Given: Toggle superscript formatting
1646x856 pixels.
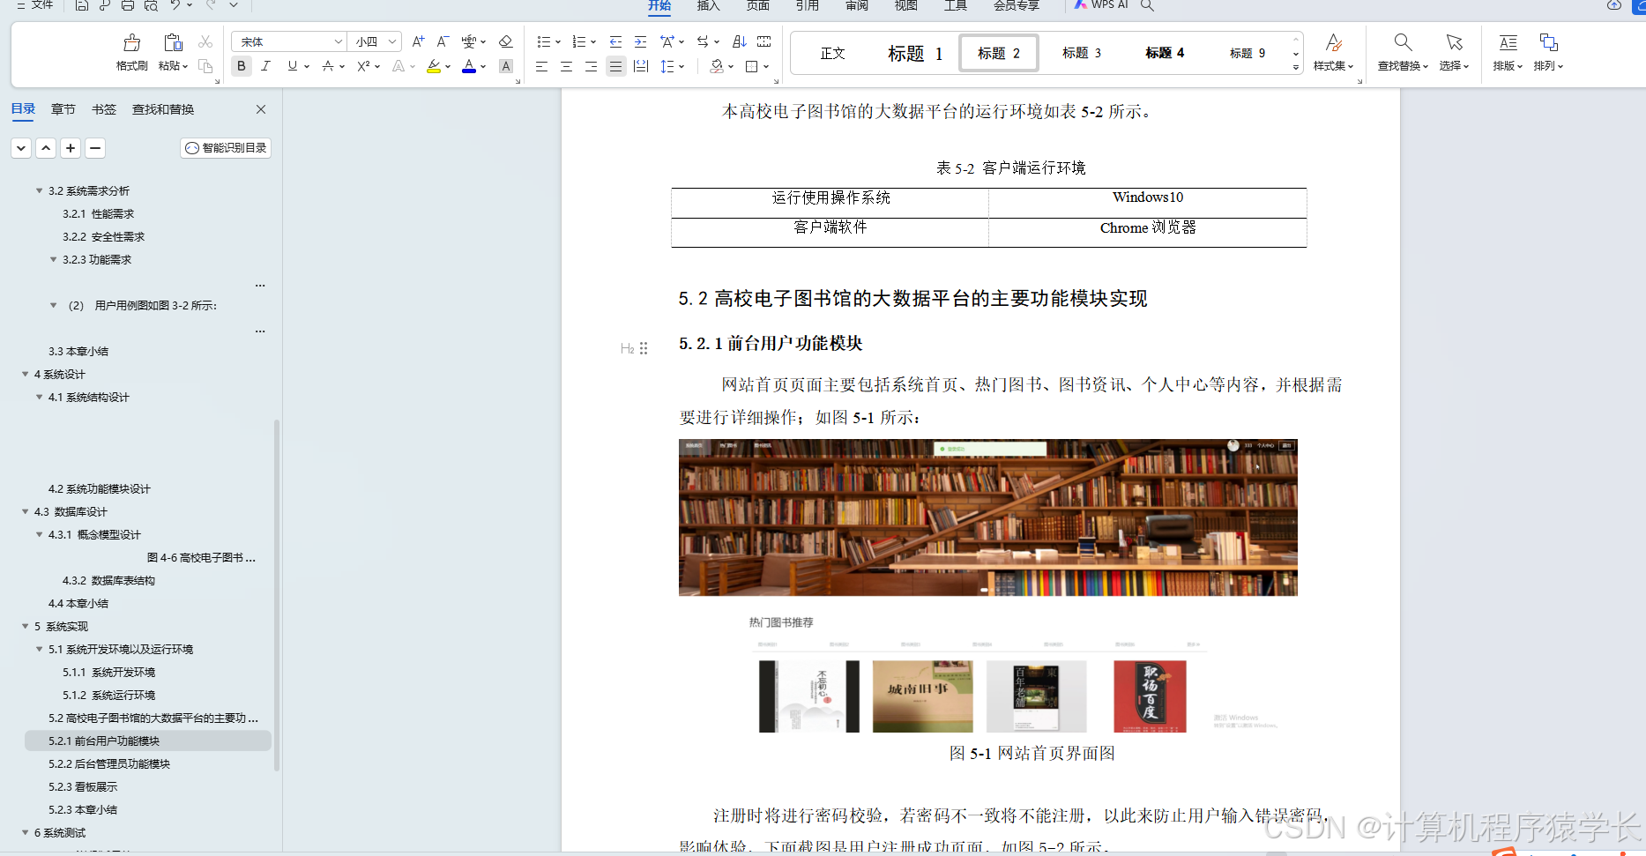Looking at the screenshot, I should pyautogui.click(x=363, y=66).
